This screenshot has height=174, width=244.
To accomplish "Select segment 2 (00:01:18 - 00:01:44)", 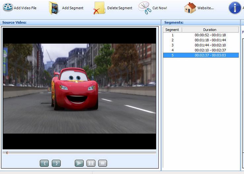I will click(x=201, y=40).
